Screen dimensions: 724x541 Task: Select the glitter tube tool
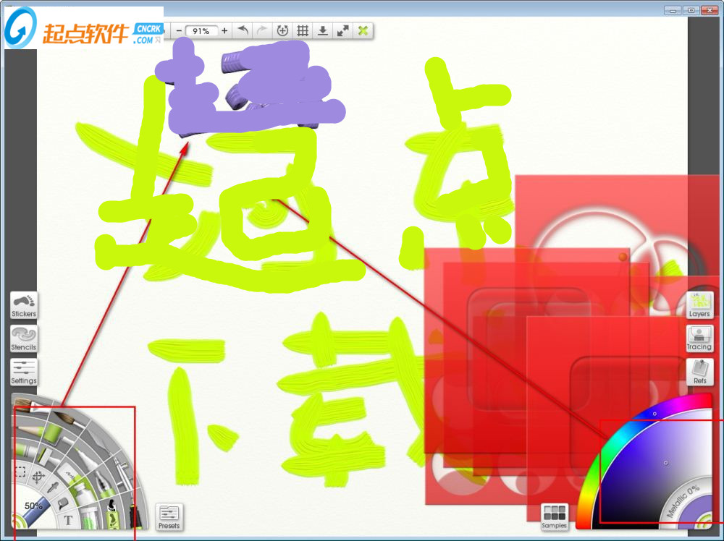click(x=88, y=517)
